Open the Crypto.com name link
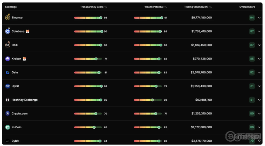The height and width of the screenshot is (146, 265). tap(19, 113)
